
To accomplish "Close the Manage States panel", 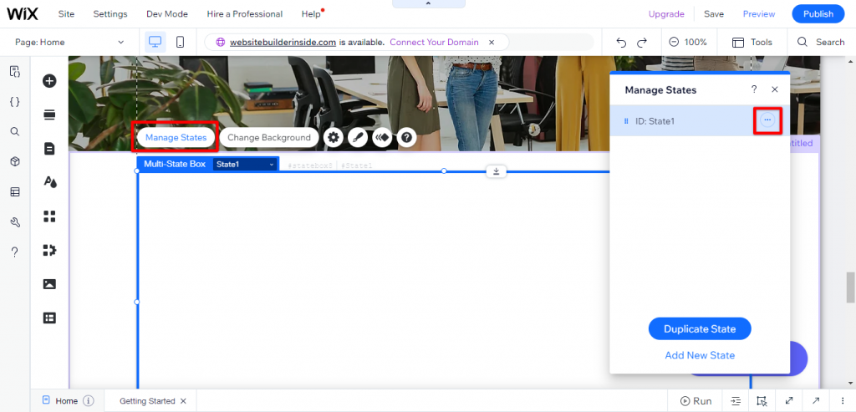I will click(x=775, y=89).
